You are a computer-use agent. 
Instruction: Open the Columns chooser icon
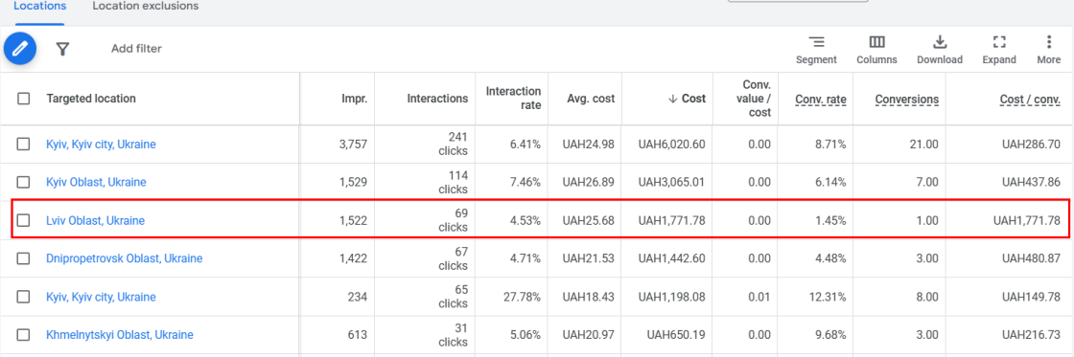click(x=876, y=42)
